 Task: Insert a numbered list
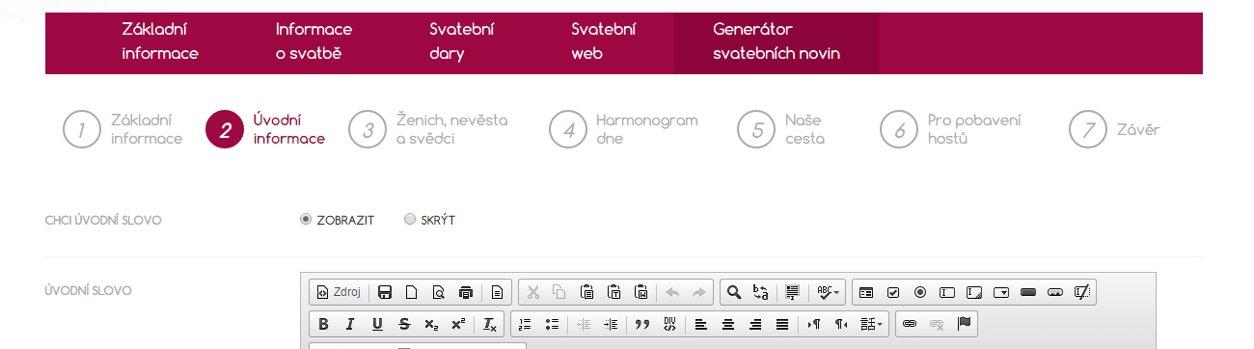point(525,324)
